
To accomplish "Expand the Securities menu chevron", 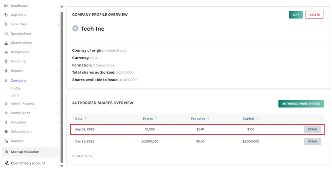I will tap(58, 24).
